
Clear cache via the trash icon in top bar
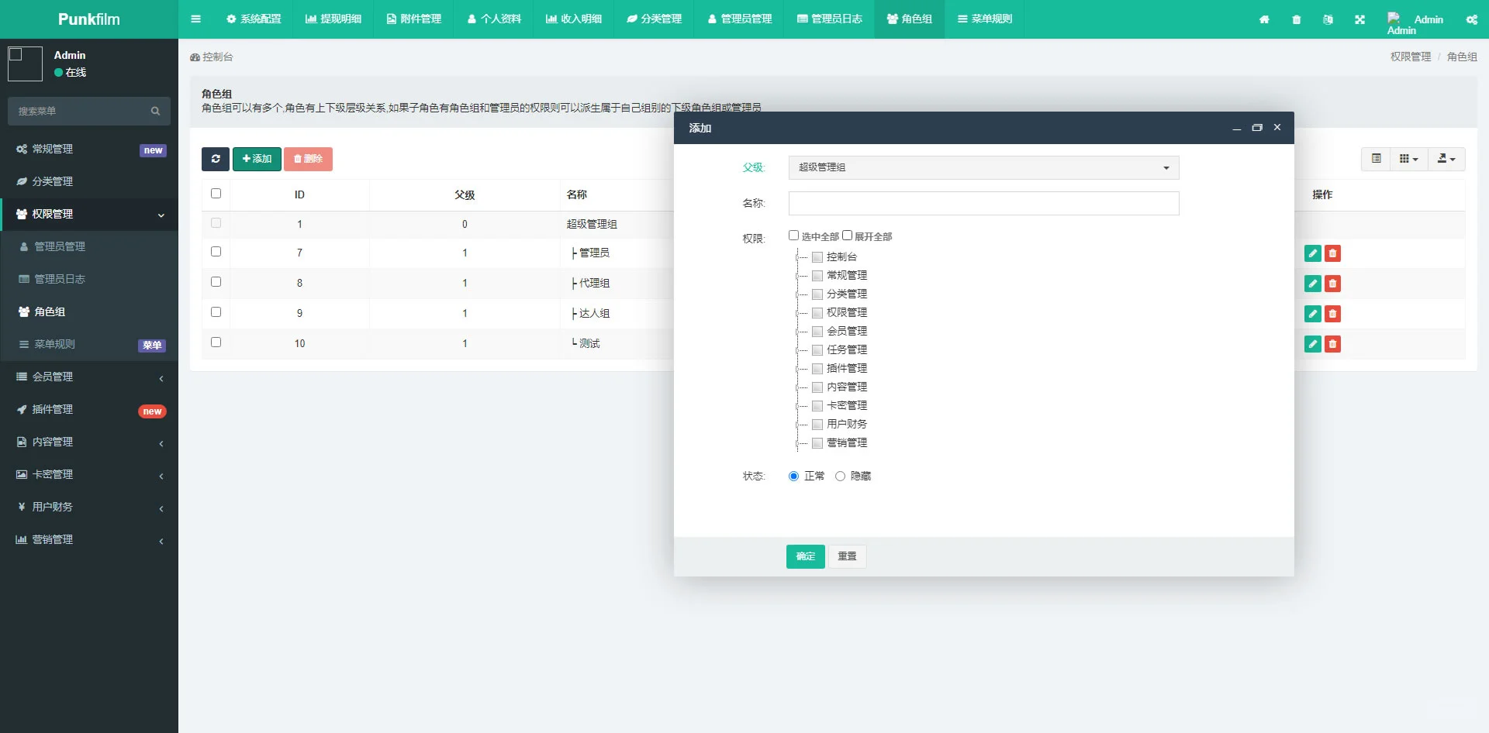(1296, 19)
